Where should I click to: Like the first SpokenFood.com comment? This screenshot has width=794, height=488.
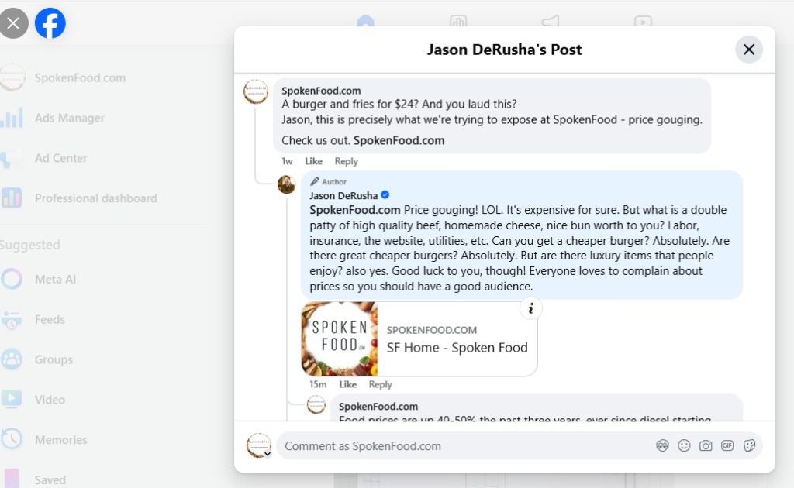313,161
